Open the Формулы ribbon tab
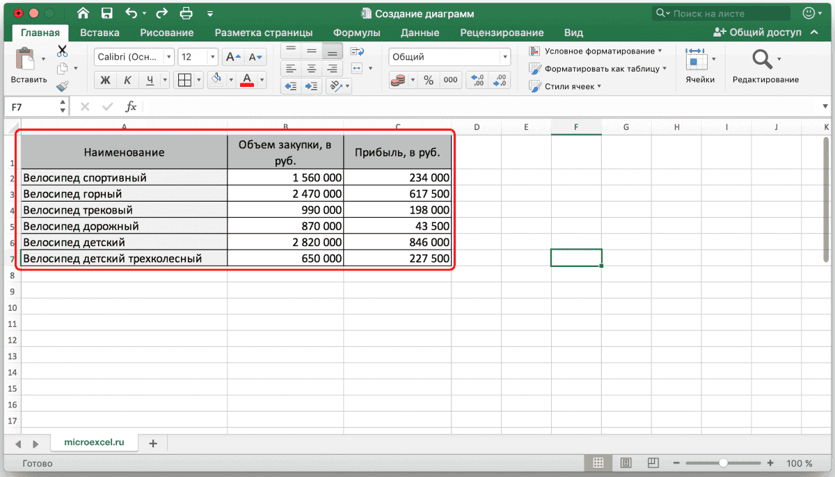The image size is (835, 477). 356,33
